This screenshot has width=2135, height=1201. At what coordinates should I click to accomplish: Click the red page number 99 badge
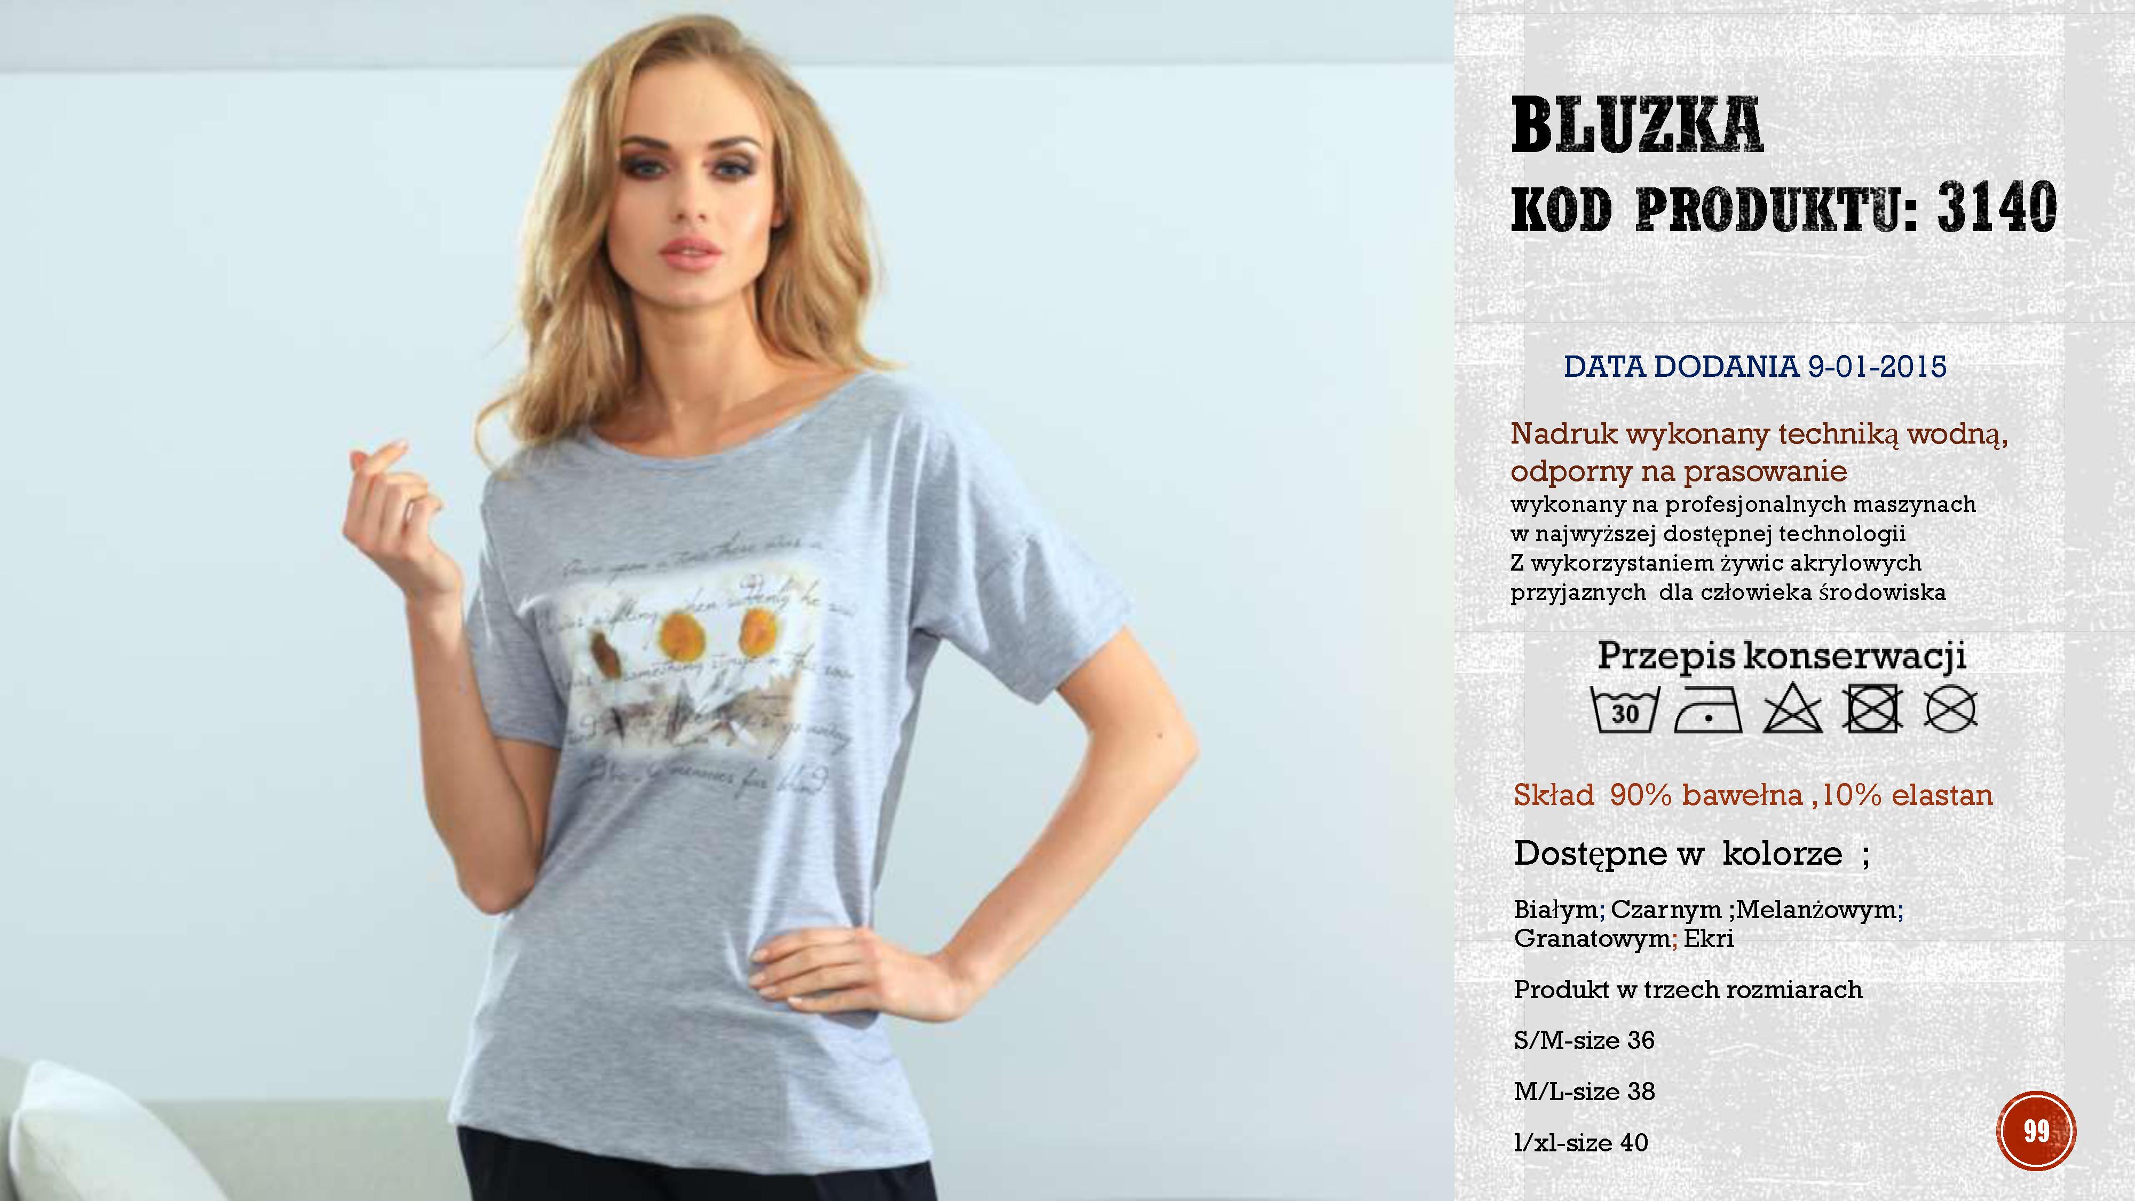[x=2036, y=1131]
